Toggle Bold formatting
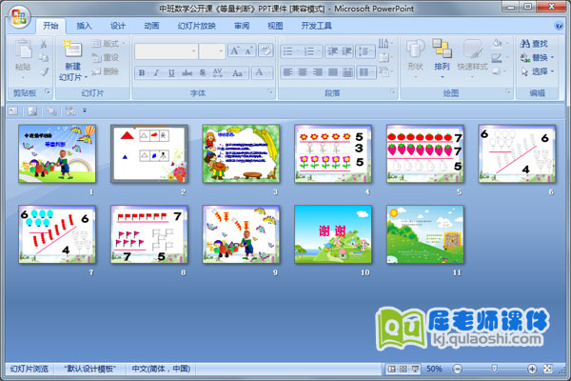Screen dimensions: 571x381 pyautogui.click(x=142, y=73)
